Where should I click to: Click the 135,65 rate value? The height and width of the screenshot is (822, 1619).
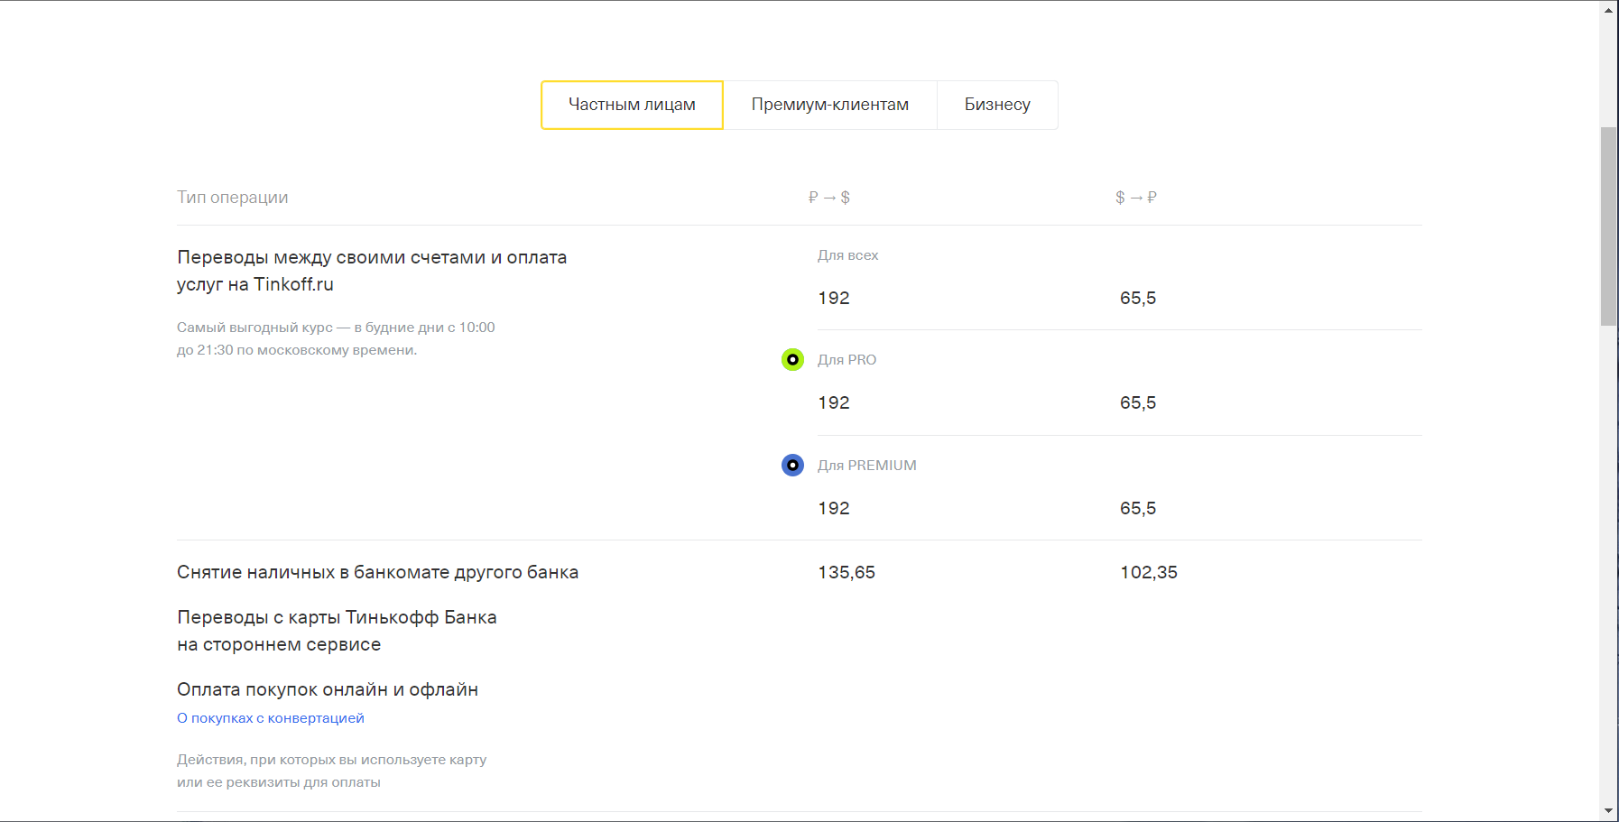click(x=847, y=573)
